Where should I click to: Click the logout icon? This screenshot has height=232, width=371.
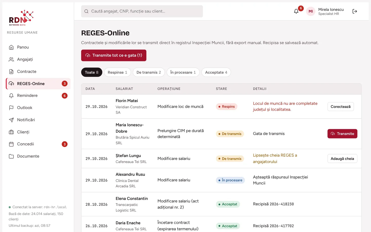tap(355, 11)
